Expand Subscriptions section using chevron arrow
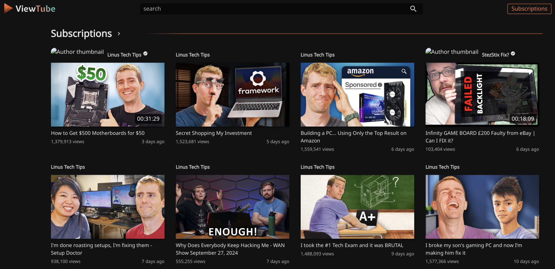The image size is (555, 269). [119, 34]
